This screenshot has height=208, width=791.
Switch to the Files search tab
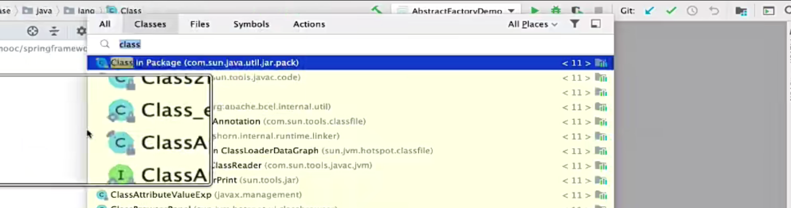(x=200, y=24)
